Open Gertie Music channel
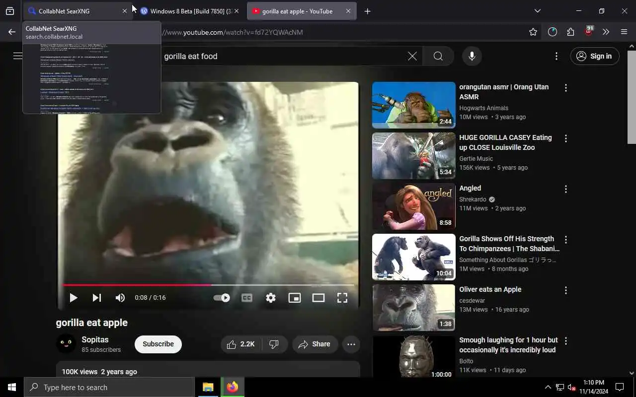This screenshot has width=636, height=397. tap(476, 158)
